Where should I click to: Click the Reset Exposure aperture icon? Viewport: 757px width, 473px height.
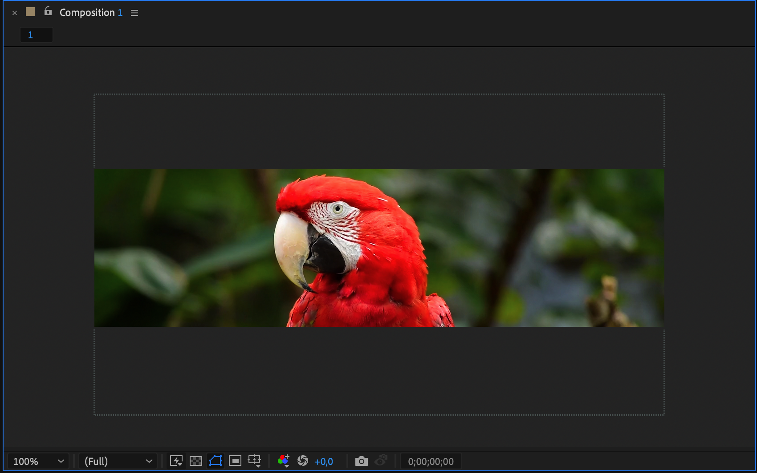(x=303, y=461)
